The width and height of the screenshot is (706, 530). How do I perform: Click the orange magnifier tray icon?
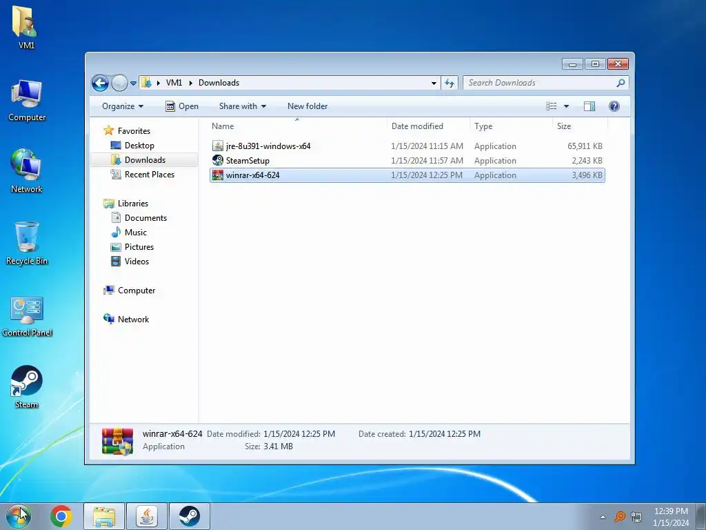[620, 516]
